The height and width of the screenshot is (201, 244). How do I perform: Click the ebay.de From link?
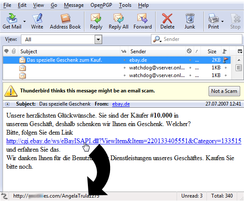pos(121,104)
